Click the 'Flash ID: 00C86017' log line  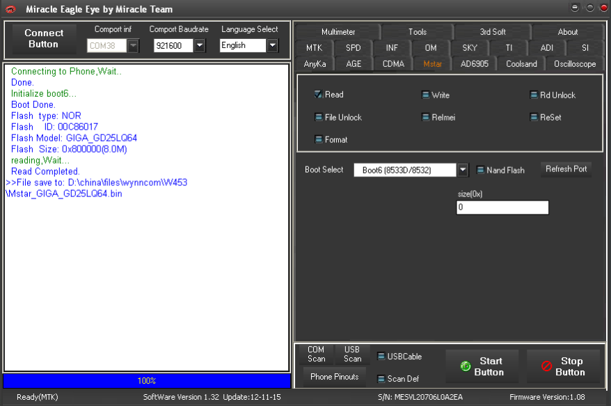coord(54,127)
